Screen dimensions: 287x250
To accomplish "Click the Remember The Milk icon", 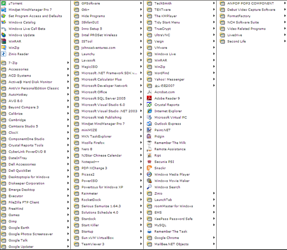I will 149,143.
